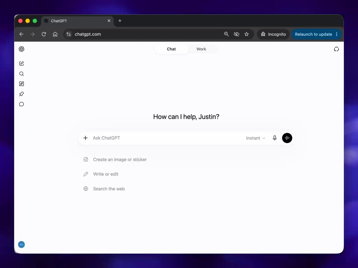
Task: Go to the browser home page
Action: coord(55,34)
